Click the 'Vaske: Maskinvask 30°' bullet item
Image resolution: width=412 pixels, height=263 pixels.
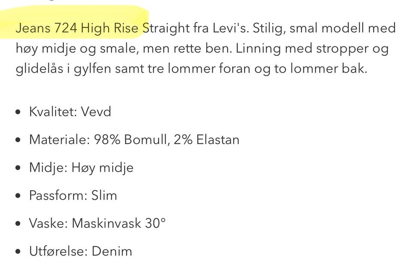pos(97,224)
